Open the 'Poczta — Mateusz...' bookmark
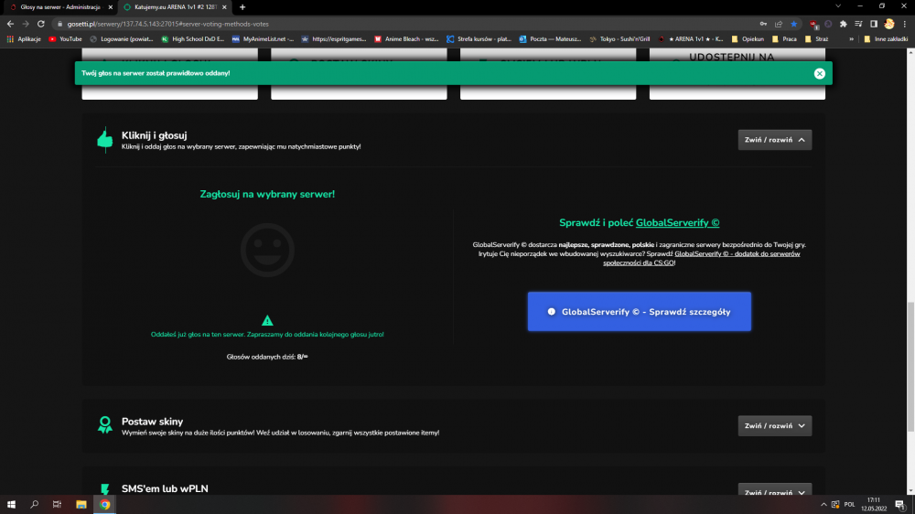The image size is (915, 514). coord(550,39)
